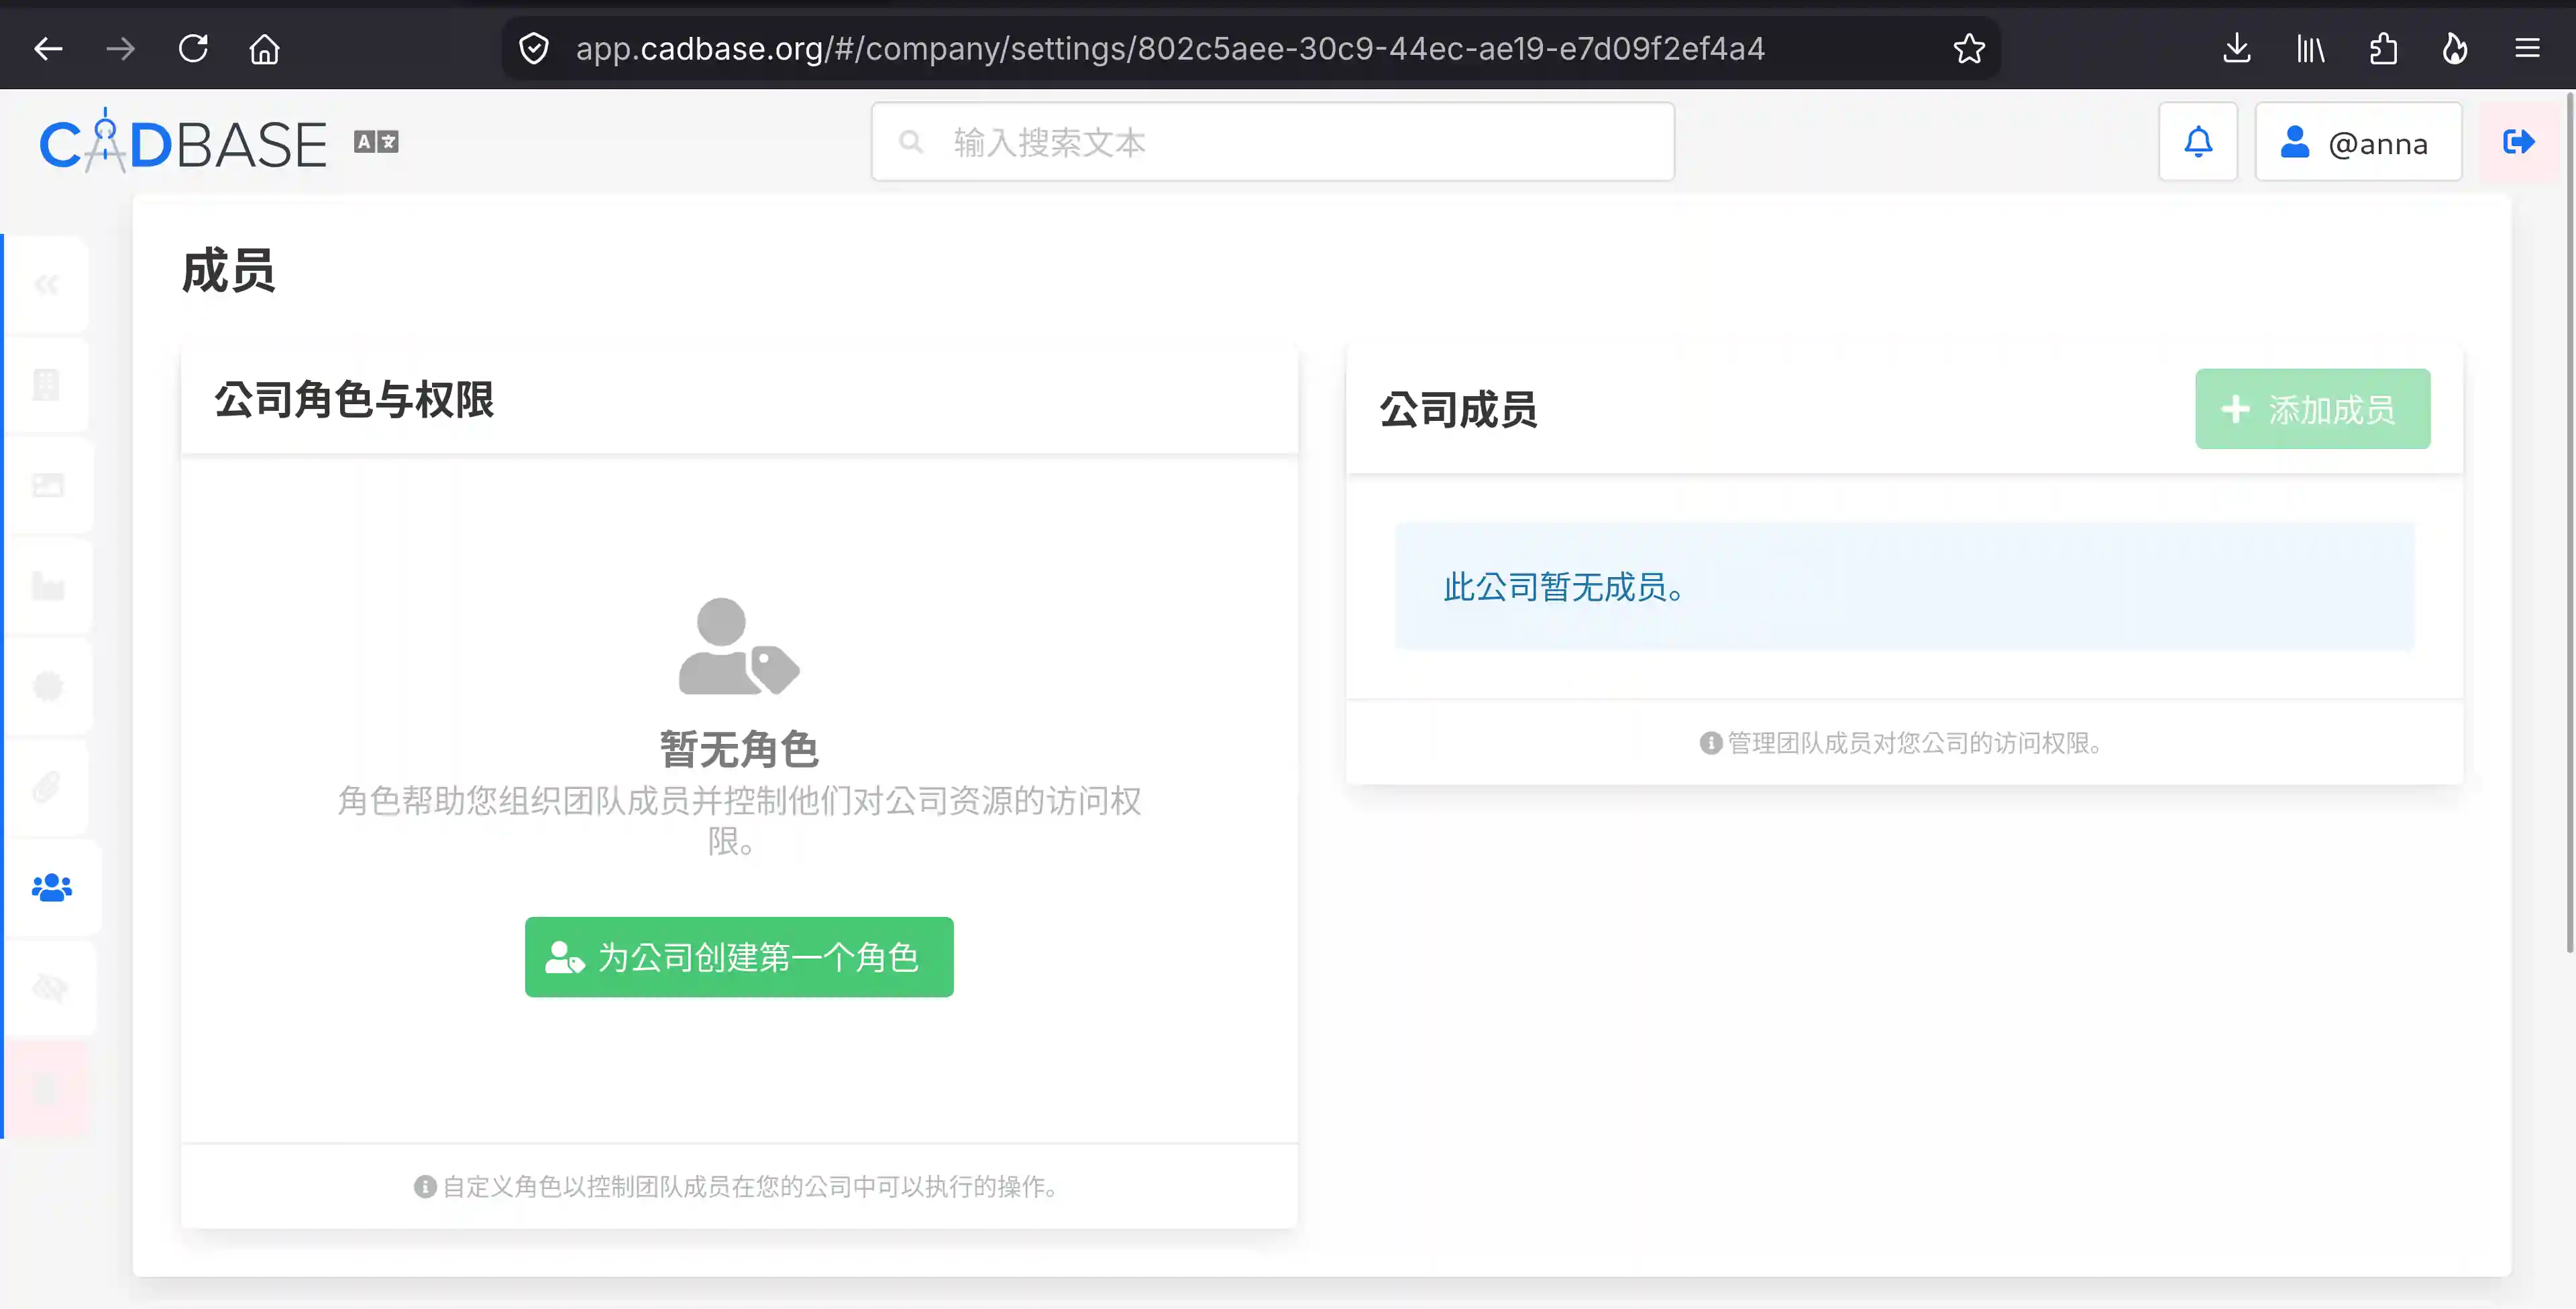2576x1309 pixels.
Task: Go forward in browser history
Action: click(120, 48)
